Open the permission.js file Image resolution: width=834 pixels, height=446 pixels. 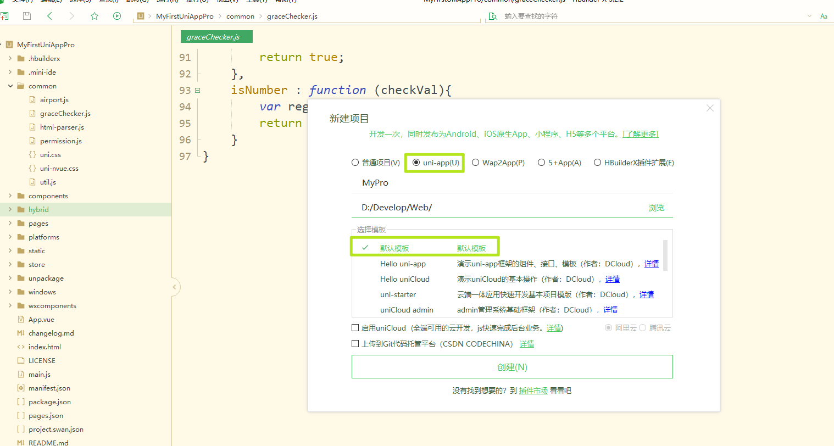pyautogui.click(x=61, y=141)
